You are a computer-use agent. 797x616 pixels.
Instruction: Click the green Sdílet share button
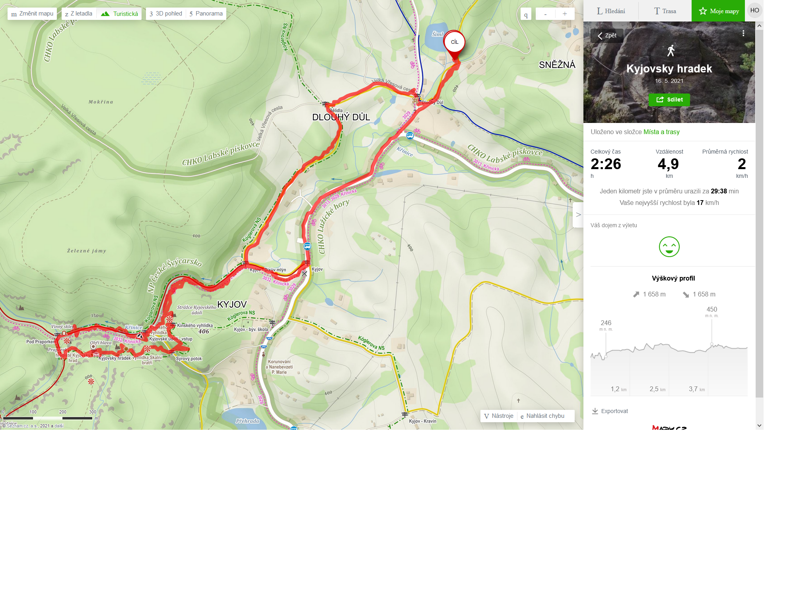(669, 99)
